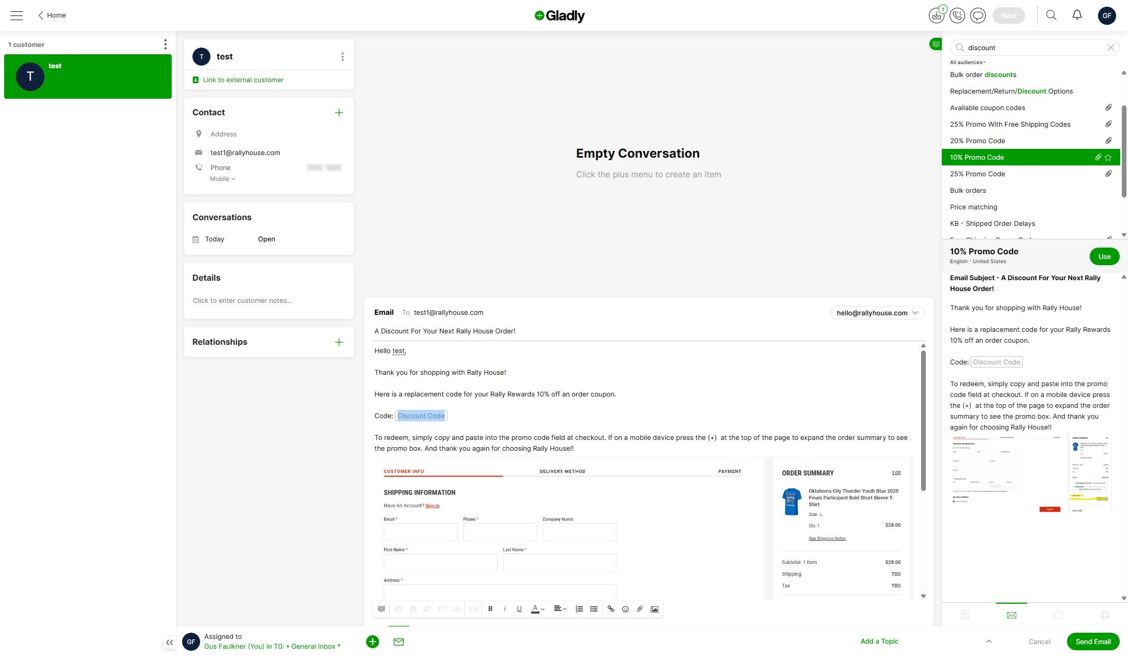
Task: Switch to email answers tab
Action: point(1012,615)
